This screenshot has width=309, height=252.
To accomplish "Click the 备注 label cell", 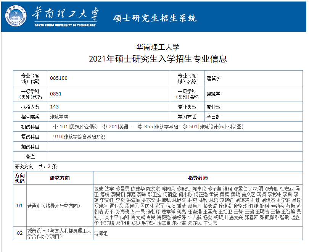I will point(31,157).
